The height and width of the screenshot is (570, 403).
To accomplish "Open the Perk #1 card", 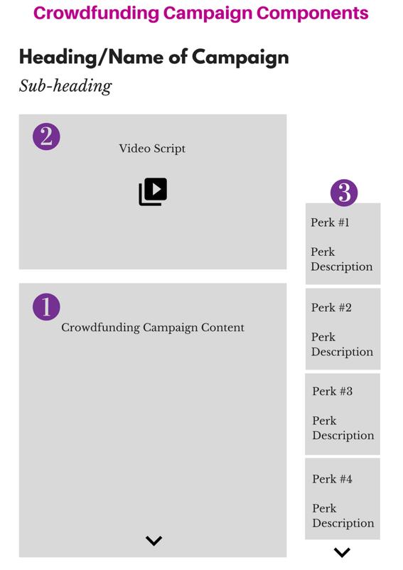I will pyautogui.click(x=343, y=244).
